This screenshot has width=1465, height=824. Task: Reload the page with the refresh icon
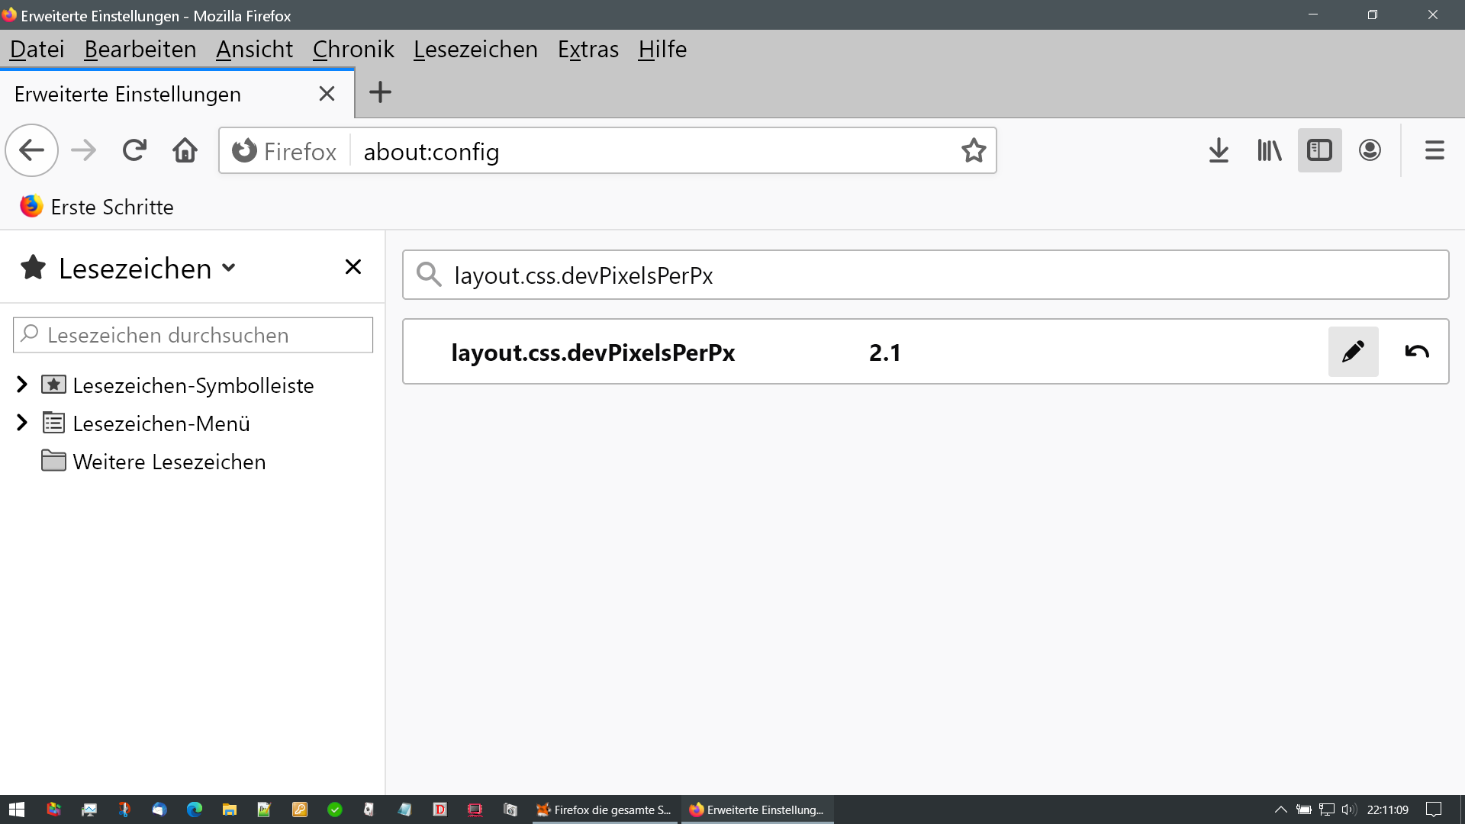134,150
